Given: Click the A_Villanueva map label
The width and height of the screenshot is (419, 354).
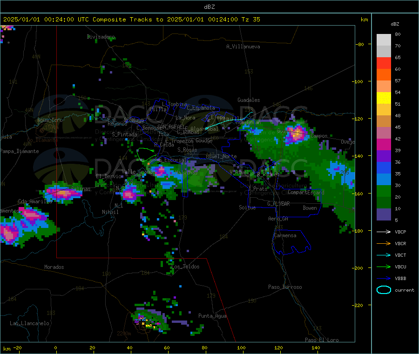Looking at the screenshot, I should pos(243,47).
